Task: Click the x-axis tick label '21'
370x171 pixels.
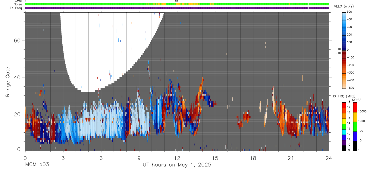Action: pyautogui.click(x=291, y=158)
